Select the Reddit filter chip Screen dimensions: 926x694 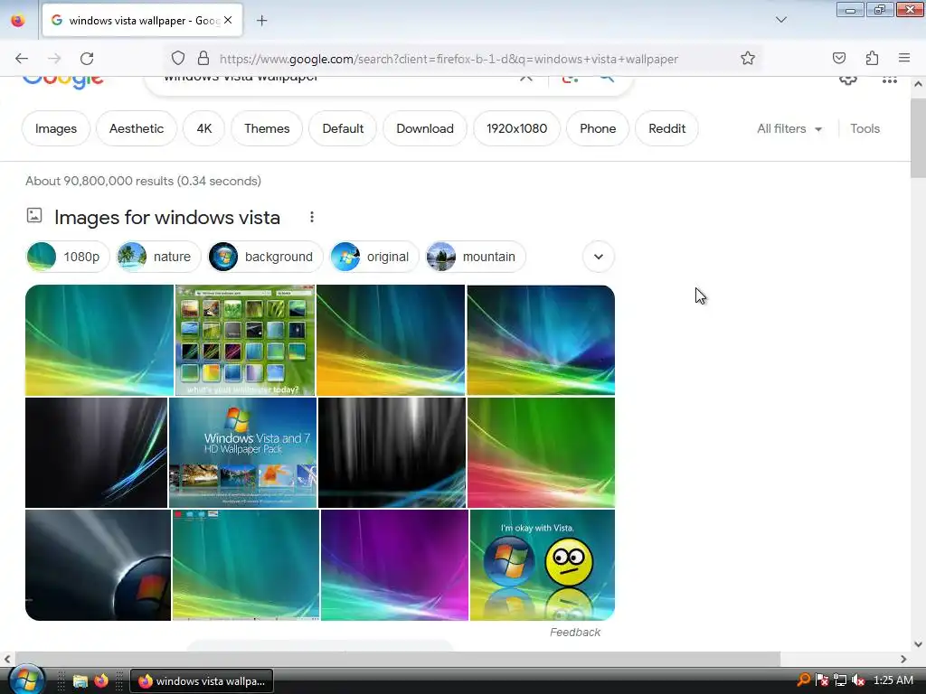[666, 128]
